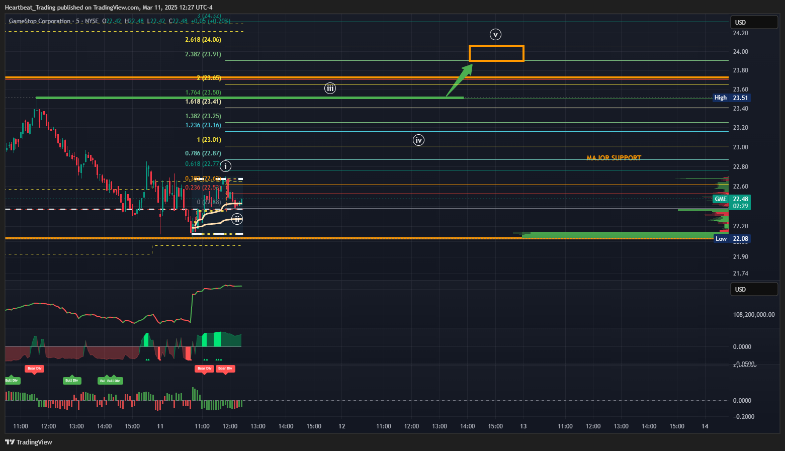Image resolution: width=785 pixels, height=451 pixels.
Task: Click the 2 (23.65) Fibonacci label
Action: tap(209, 78)
